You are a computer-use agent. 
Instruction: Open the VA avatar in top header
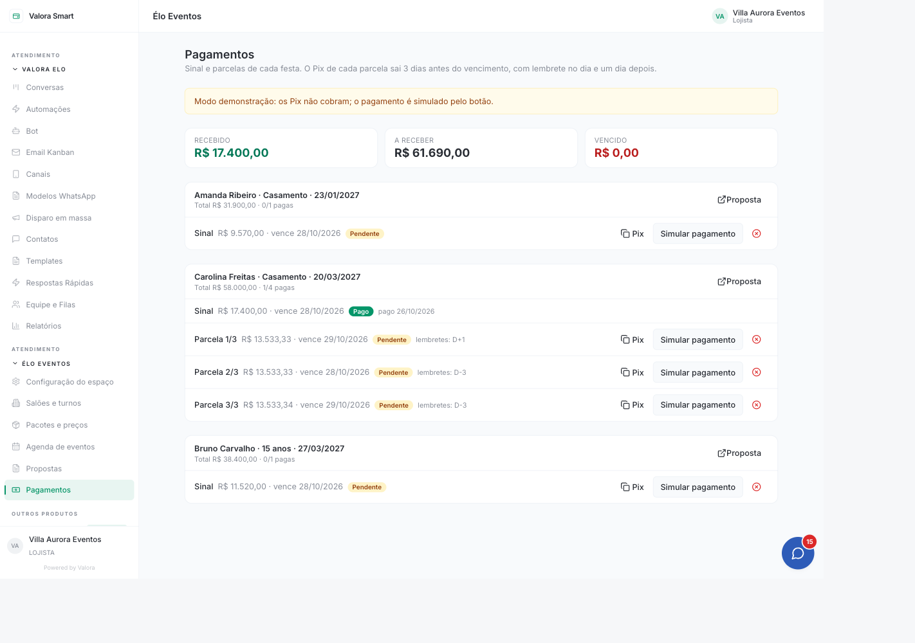[719, 16]
